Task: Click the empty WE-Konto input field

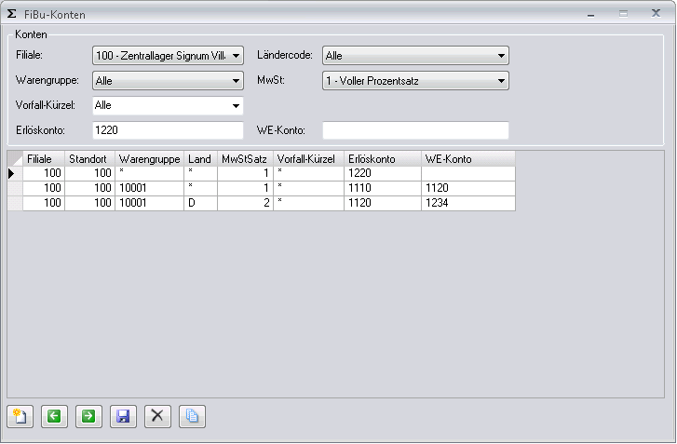Action: [x=415, y=130]
